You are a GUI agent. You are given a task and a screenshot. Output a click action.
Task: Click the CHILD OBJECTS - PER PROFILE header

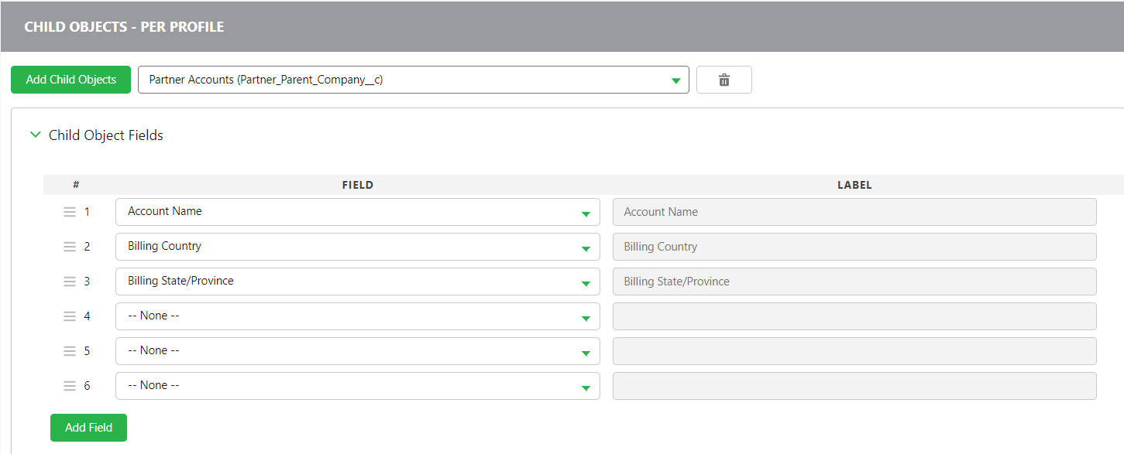(x=124, y=26)
